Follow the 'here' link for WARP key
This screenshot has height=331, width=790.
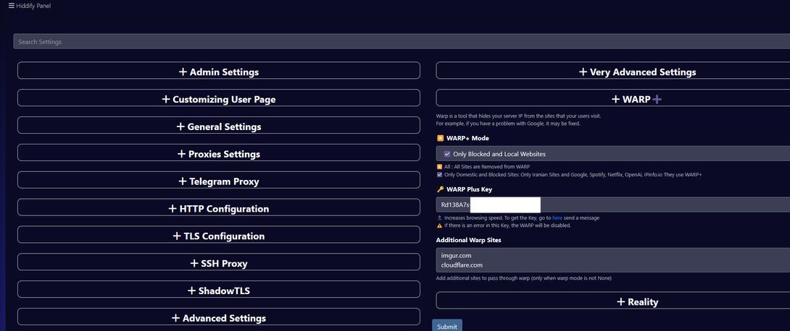pyautogui.click(x=557, y=218)
